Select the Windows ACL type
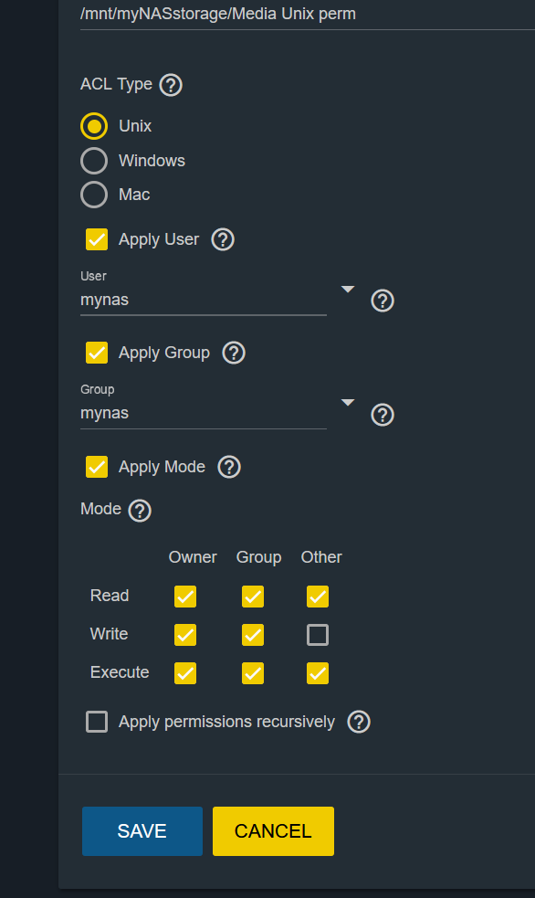The image size is (535, 898). [94, 161]
